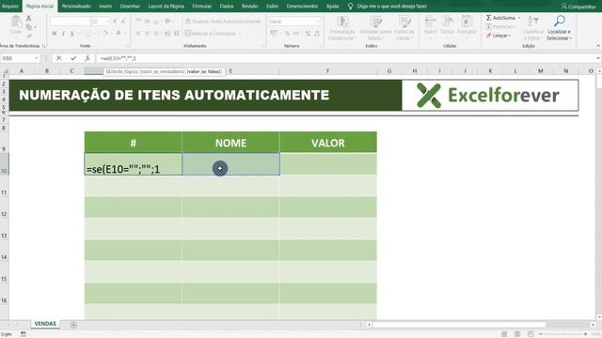Click the Limpar eraser button
This screenshot has width=602, height=338.
tap(498, 36)
